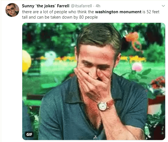
Task: Click the pink flower in the GIF
Action: click(x=137, y=67)
